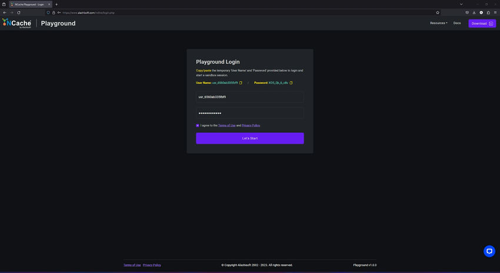The image size is (500, 273).
Task: Open the Docs navigation item
Action: [x=457, y=23]
